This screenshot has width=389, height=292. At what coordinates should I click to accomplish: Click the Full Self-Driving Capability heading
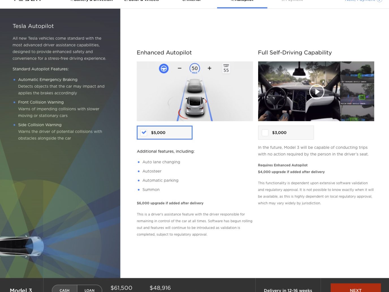295,53
